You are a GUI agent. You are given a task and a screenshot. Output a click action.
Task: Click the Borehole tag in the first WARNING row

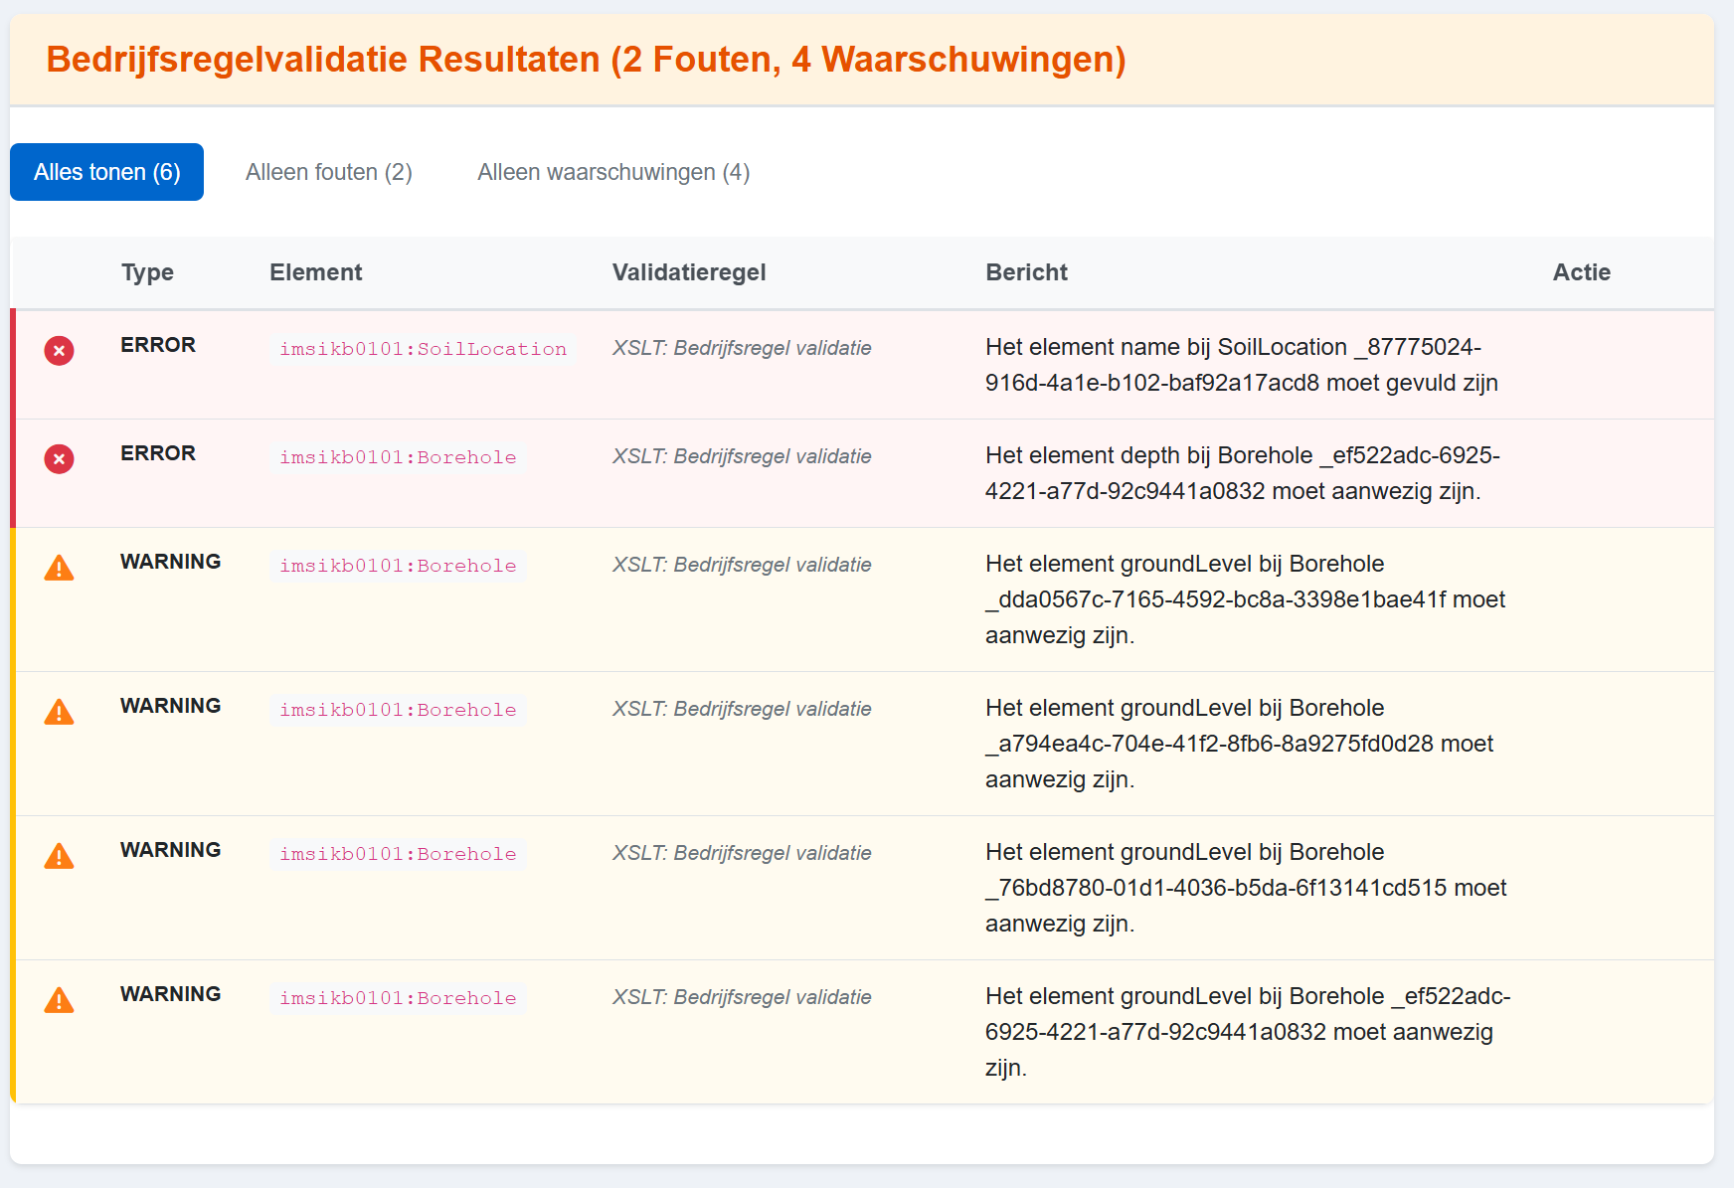click(398, 566)
